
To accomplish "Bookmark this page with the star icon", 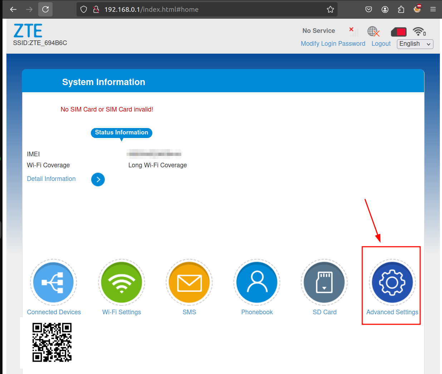I will [x=330, y=9].
